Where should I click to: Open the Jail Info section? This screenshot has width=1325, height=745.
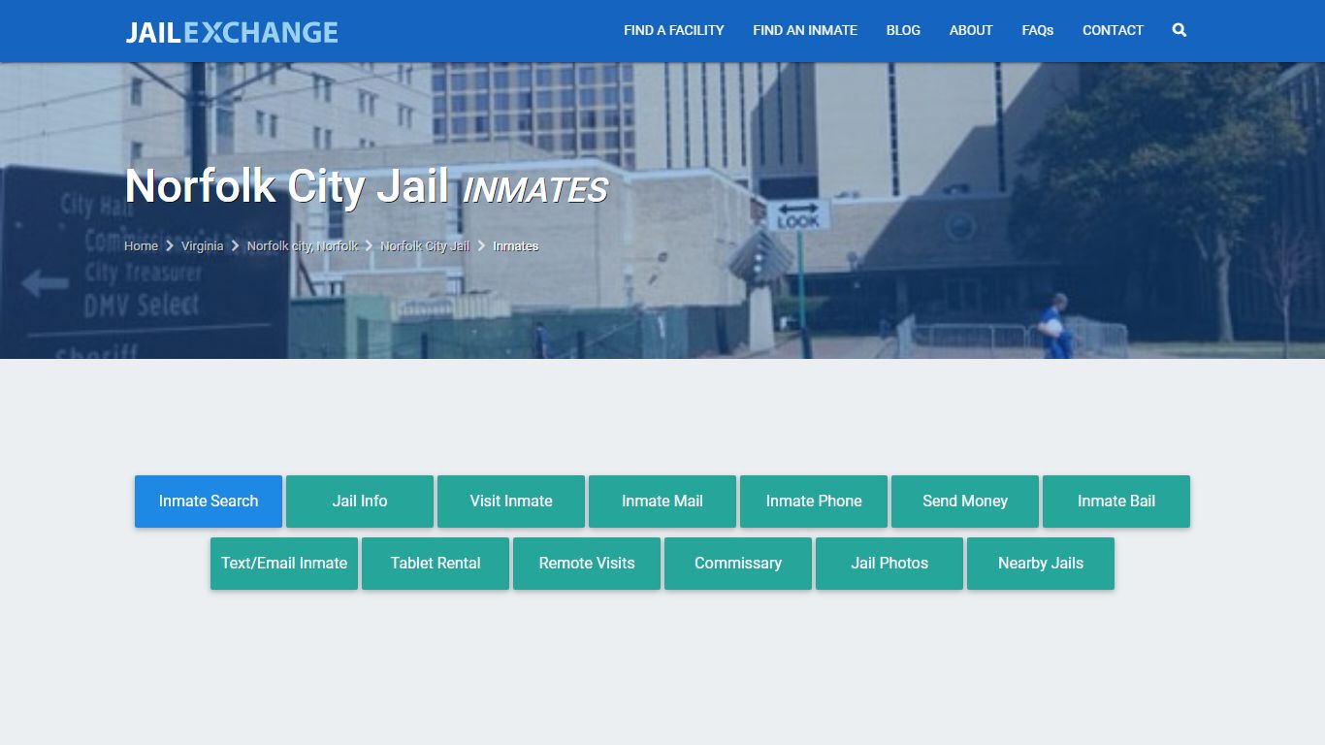click(x=360, y=502)
